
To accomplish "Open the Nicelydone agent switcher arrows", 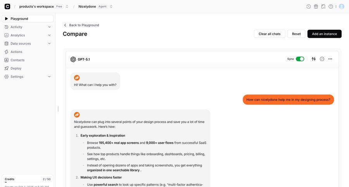I will coord(111,7).
